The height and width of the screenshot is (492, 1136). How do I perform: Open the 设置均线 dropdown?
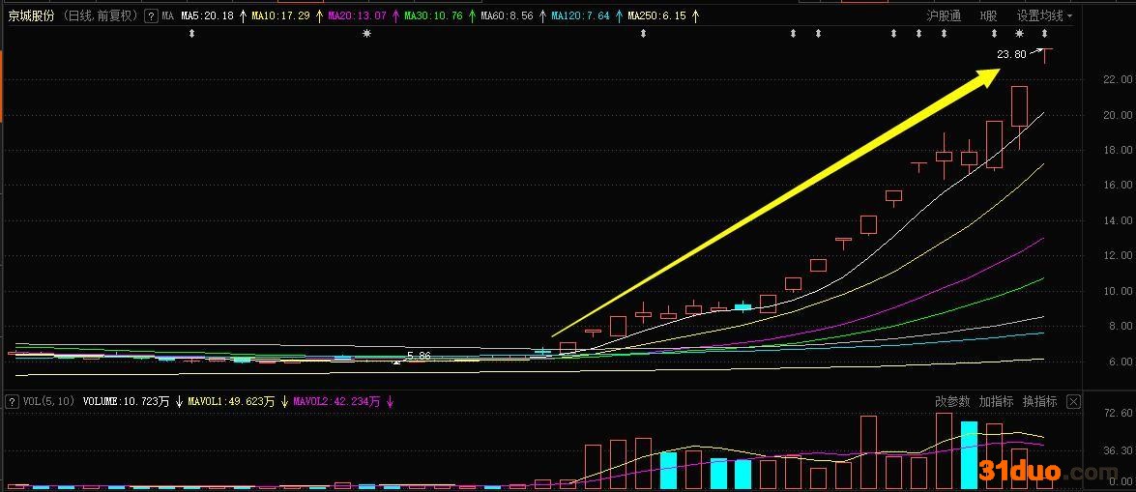tap(1044, 16)
